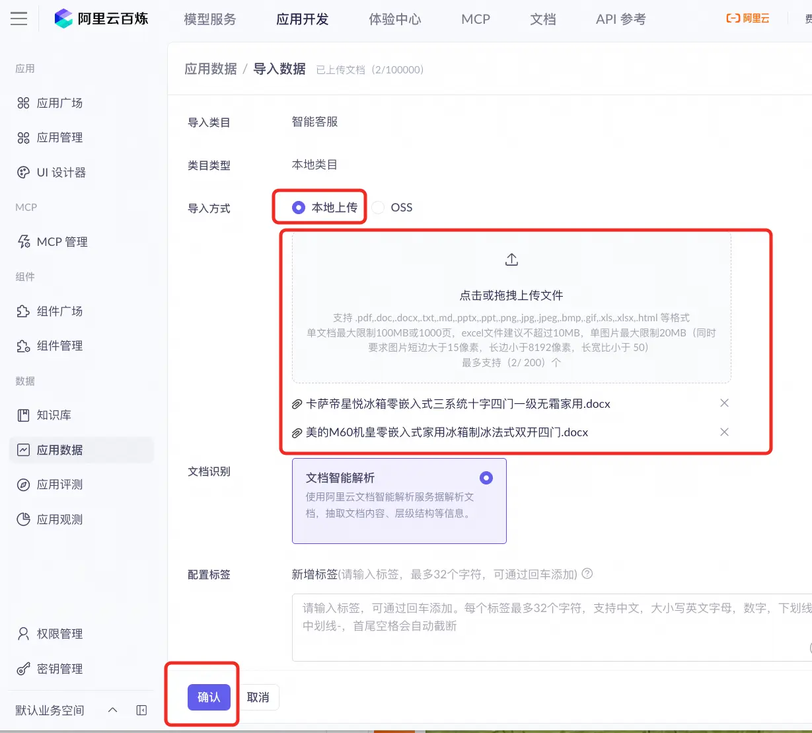812x733 pixels.
Task: Open the hamburger menu icon
Action: [x=19, y=19]
